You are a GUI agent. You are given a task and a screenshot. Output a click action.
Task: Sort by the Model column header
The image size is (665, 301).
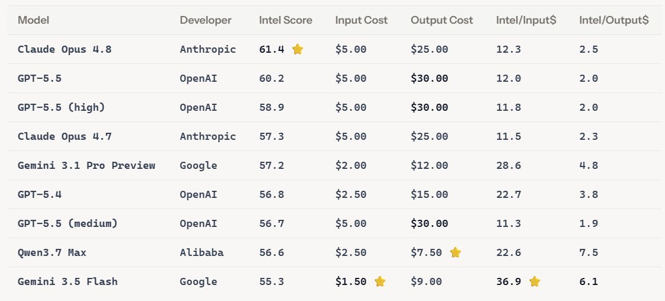[x=34, y=20]
